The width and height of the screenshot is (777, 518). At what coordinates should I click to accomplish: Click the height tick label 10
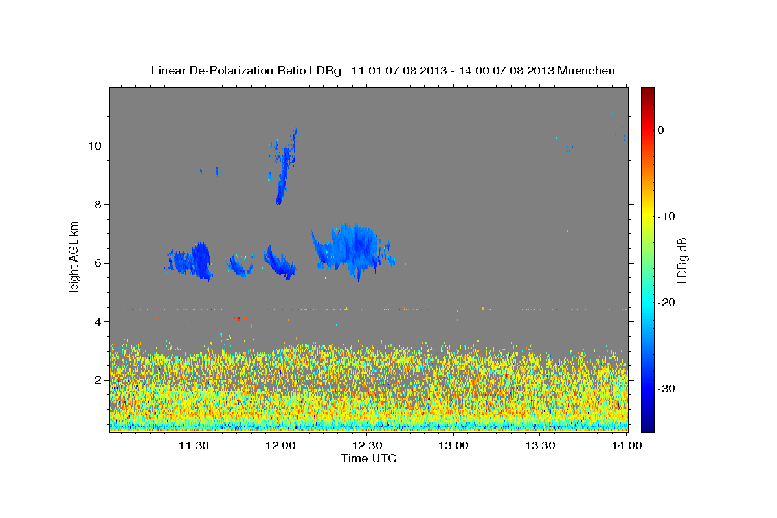pyautogui.click(x=94, y=146)
